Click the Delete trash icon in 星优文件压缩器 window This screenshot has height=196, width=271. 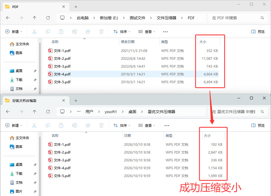click(101, 125)
